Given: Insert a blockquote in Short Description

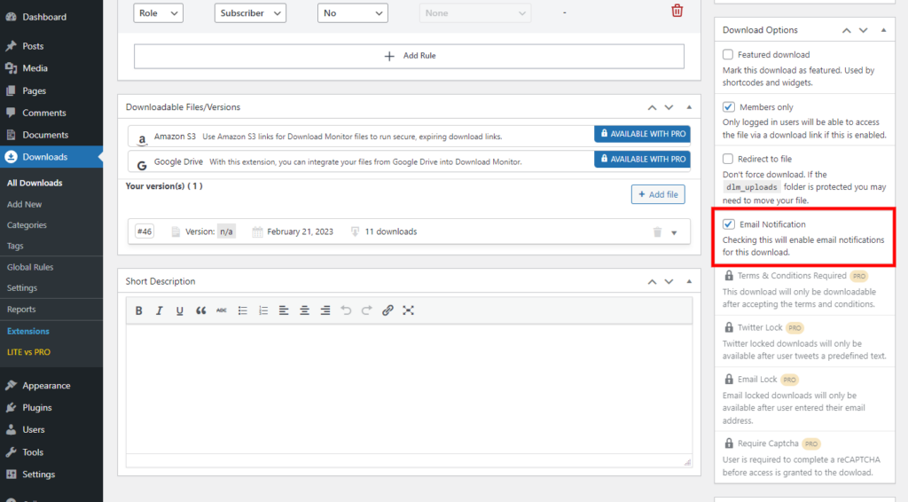Looking at the screenshot, I should [200, 310].
